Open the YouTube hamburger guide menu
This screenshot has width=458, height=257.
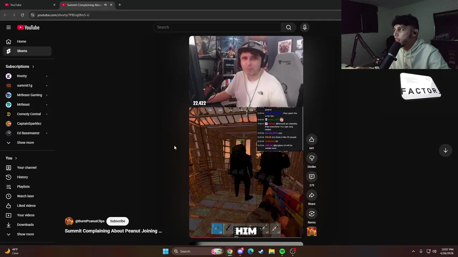(x=9, y=27)
